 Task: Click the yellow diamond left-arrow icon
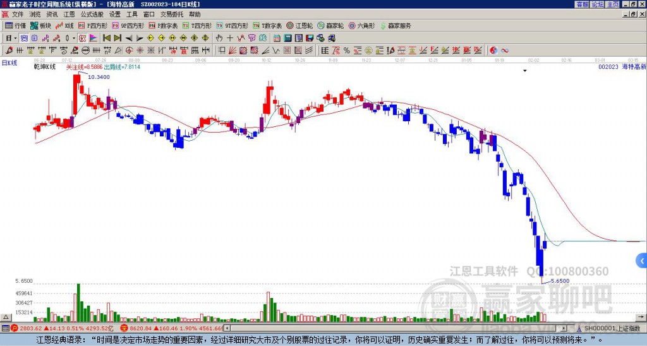[x=150, y=38]
